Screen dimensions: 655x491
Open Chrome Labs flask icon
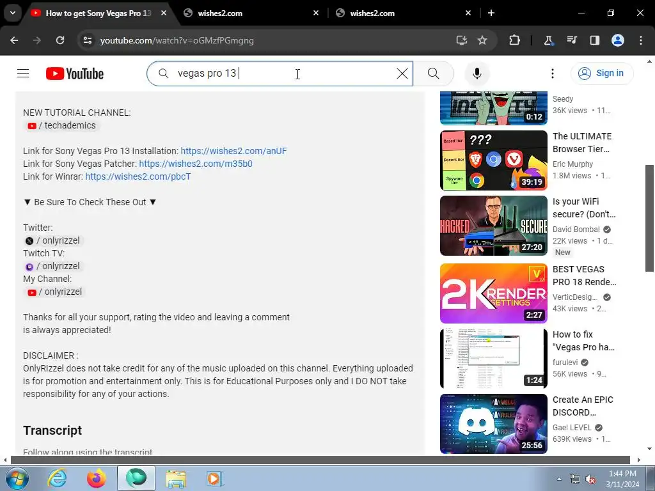548,40
